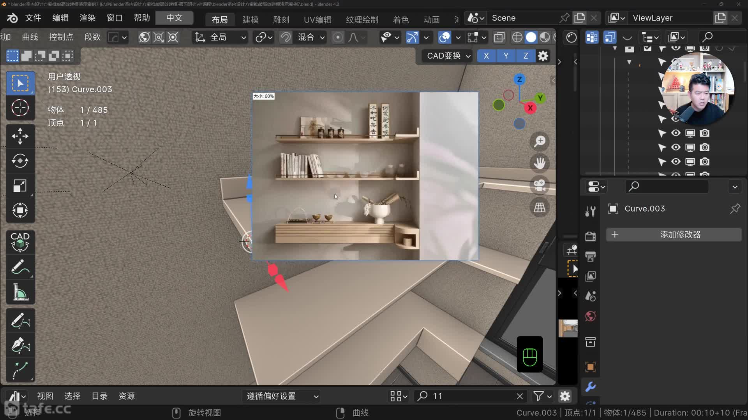The image size is (748, 420).
Task: Click the 添加修改器 button
Action: [674, 234]
